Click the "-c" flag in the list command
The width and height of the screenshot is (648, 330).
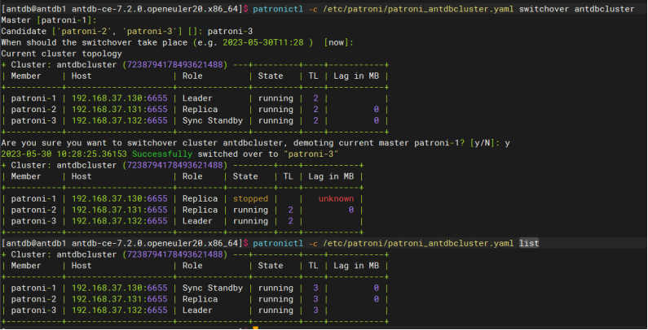pyautogui.click(x=314, y=243)
